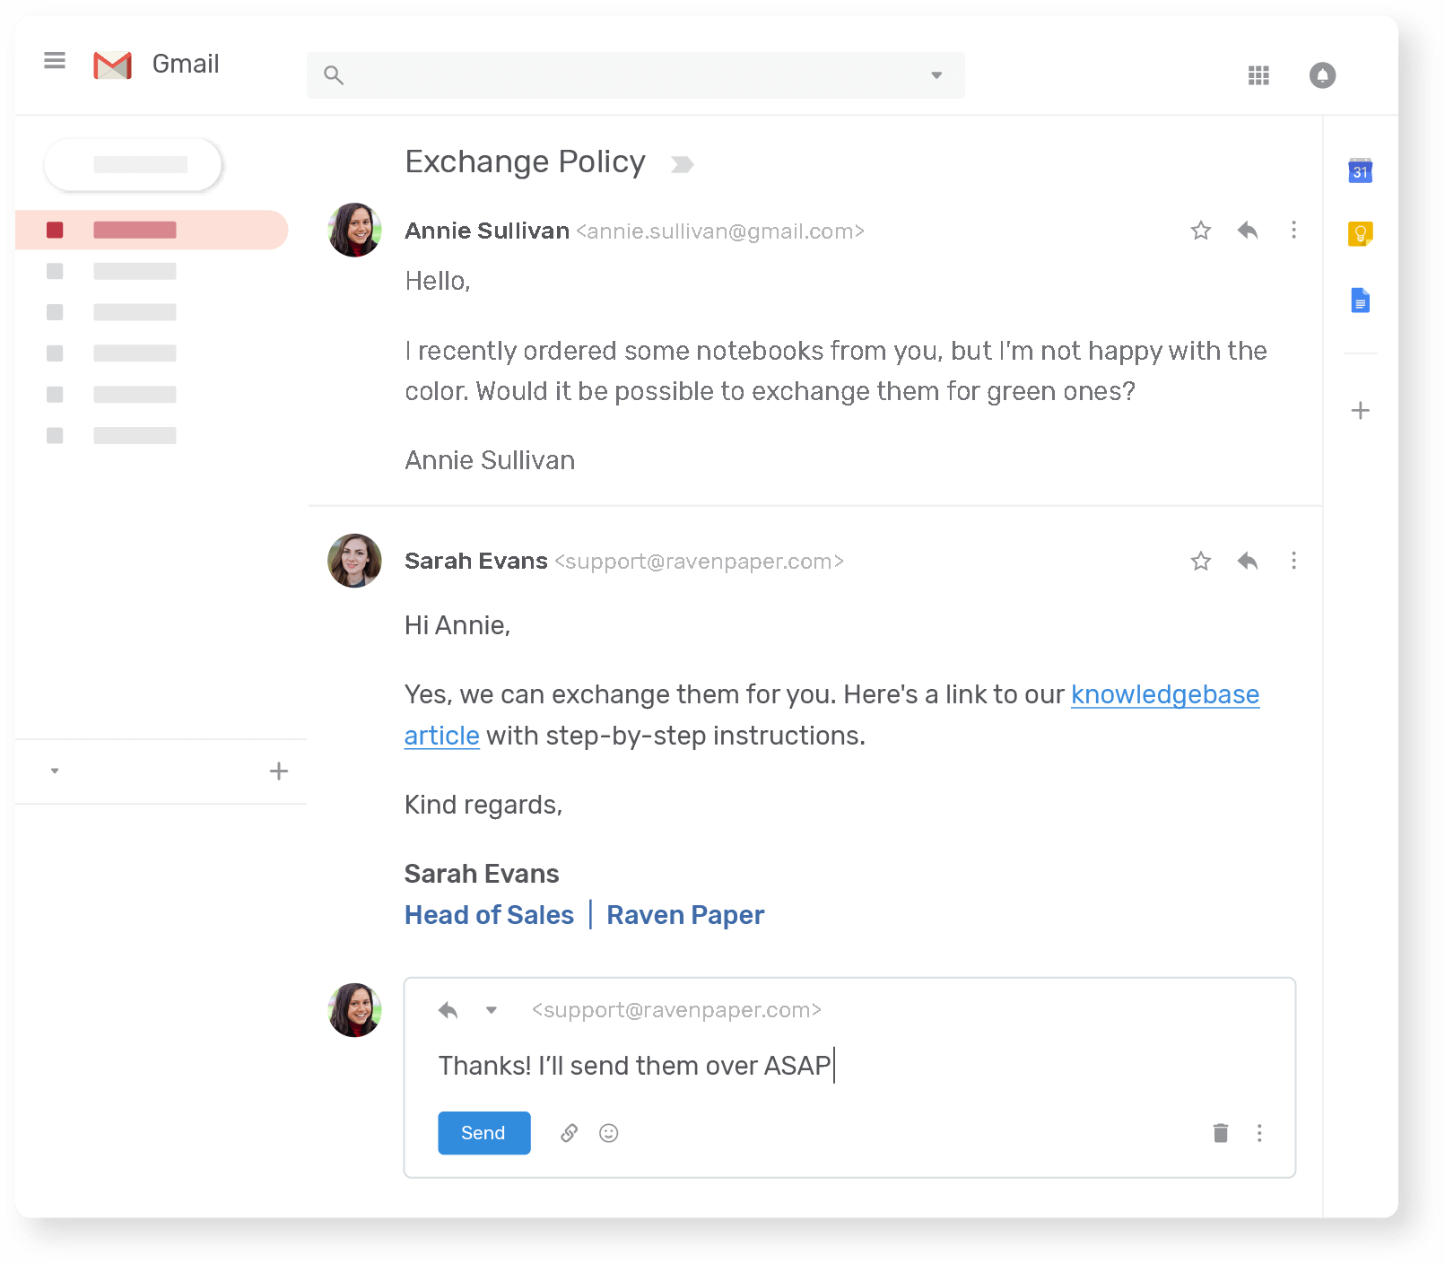Click the Gmail search input field
1445x1264 pixels.
pyautogui.click(x=628, y=75)
